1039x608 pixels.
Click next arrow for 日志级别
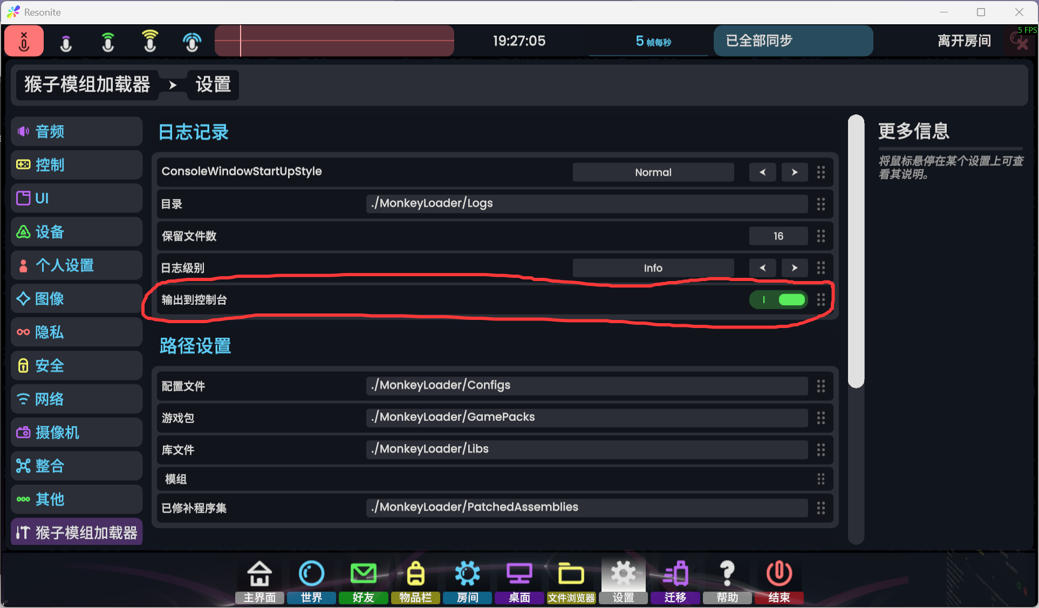click(794, 268)
